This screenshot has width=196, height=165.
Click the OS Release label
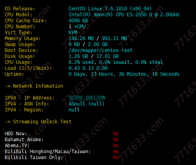(x=20, y=9)
